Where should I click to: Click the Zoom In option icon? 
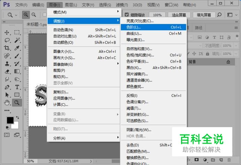click(26, 15)
